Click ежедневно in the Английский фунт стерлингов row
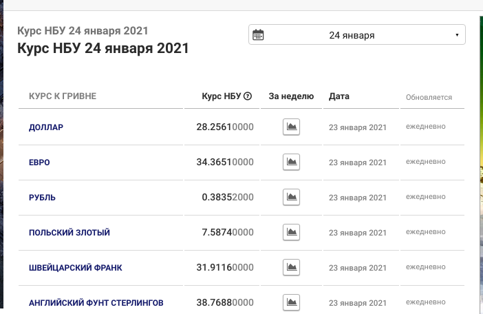 [x=425, y=302]
